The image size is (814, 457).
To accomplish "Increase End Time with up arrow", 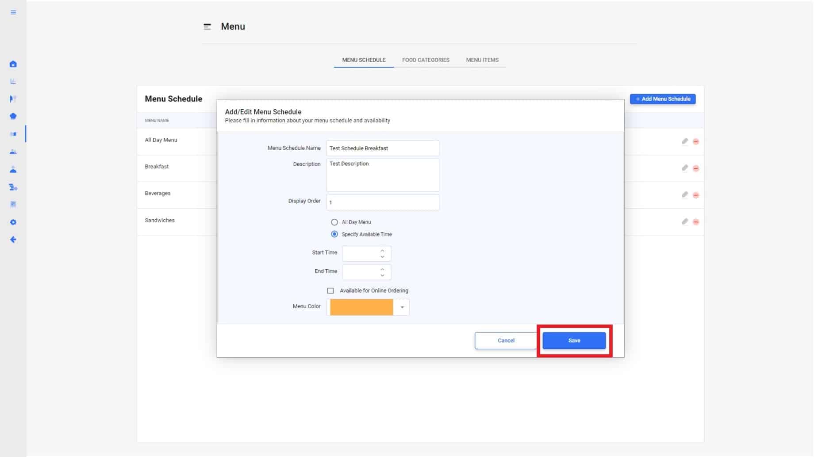I will tap(383, 269).
